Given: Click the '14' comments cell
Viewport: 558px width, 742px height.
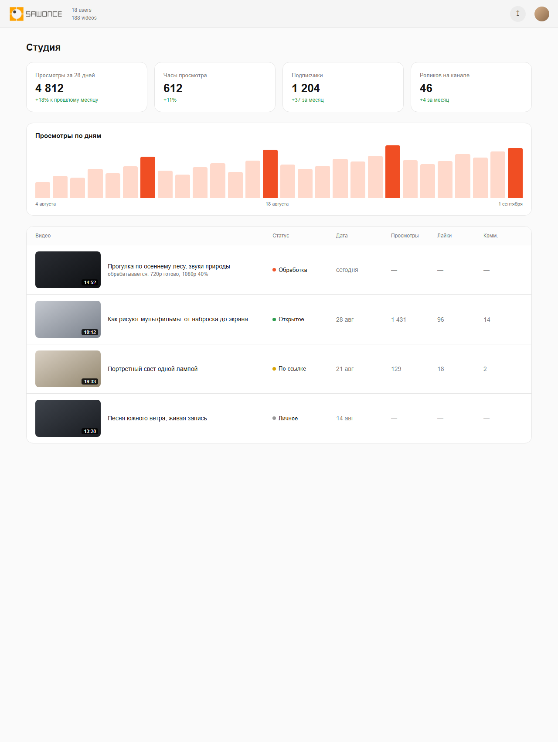Looking at the screenshot, I should pyautogui.click(x=487, y=319).
